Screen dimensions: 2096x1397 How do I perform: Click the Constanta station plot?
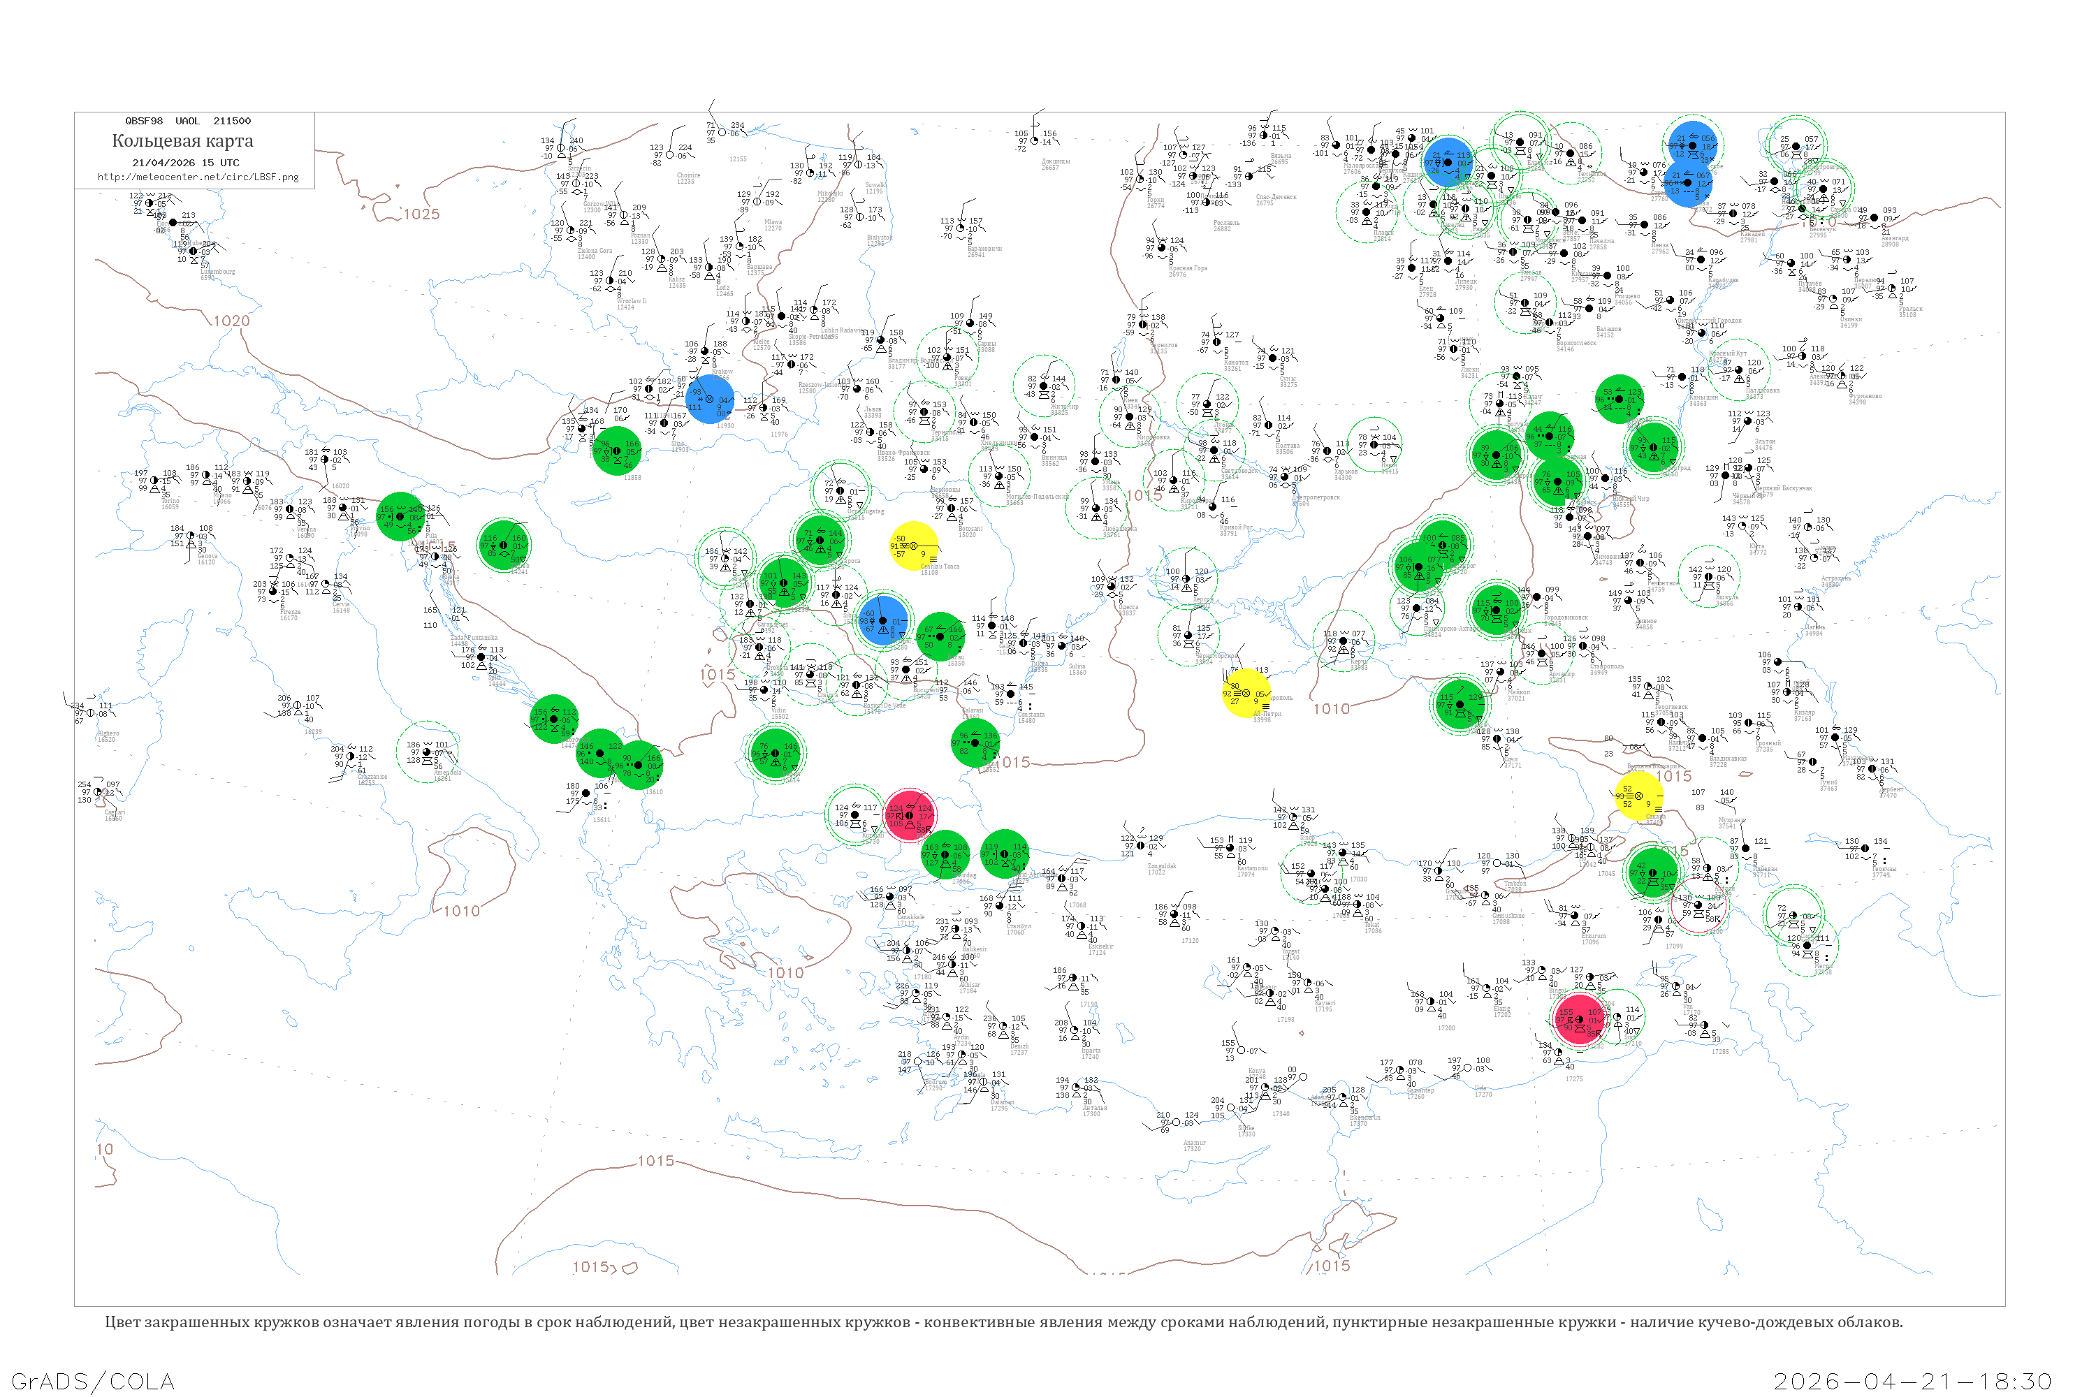[x=1010, y=694]
